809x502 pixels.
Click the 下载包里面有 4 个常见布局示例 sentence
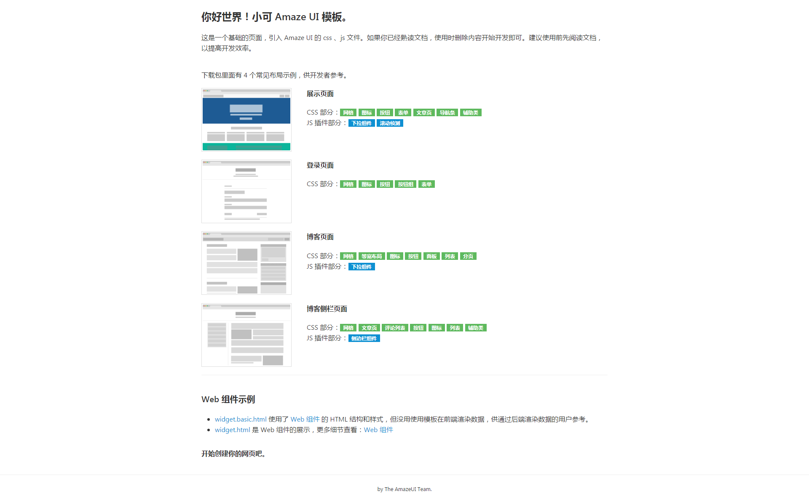click(x=276, y=75)
